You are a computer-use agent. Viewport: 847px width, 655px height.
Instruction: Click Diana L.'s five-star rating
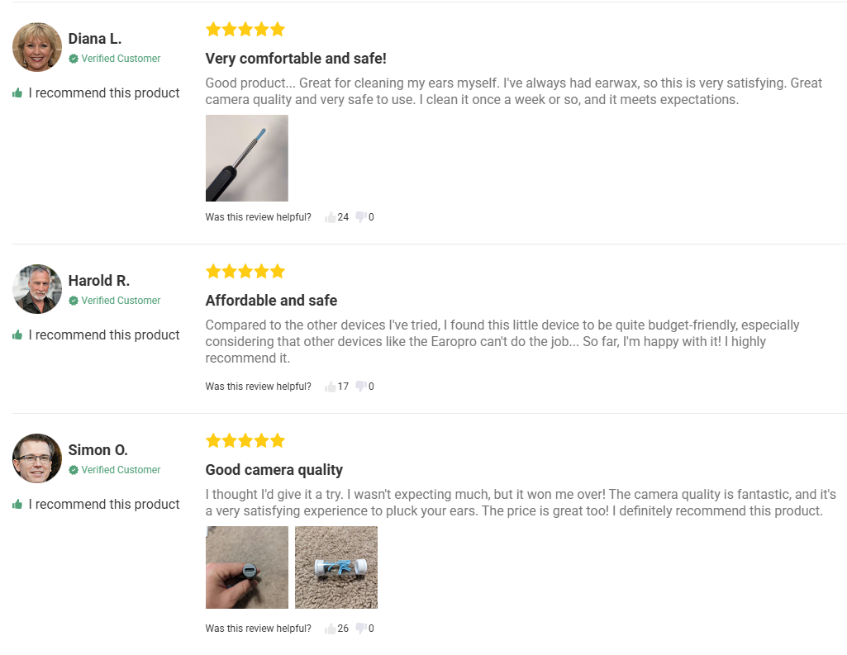(x=245, y=30)
